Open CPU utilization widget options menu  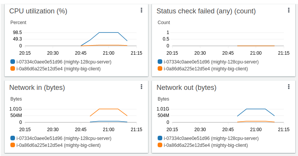pos(141,10)
